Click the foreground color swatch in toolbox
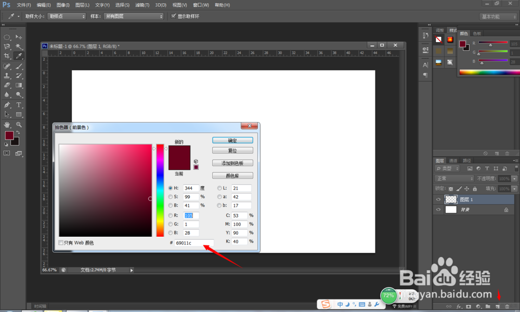 point(9,135)
